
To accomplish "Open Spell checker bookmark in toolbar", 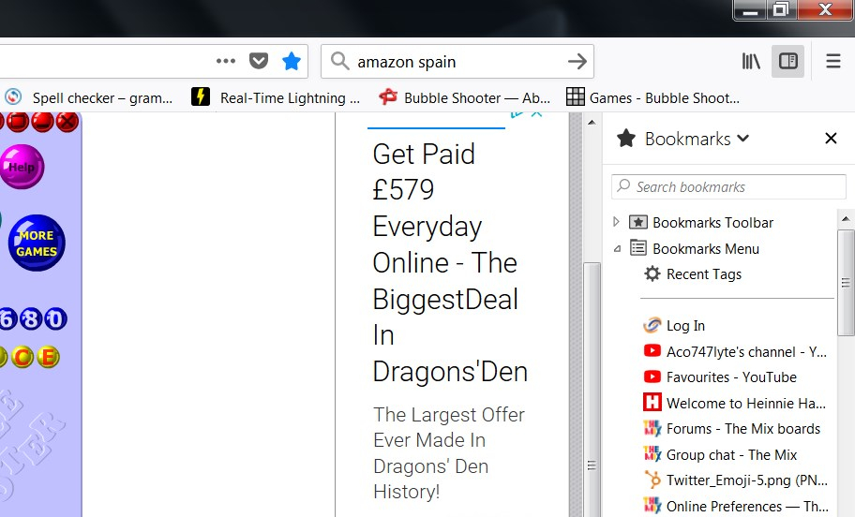I will [x=89, y=98].
